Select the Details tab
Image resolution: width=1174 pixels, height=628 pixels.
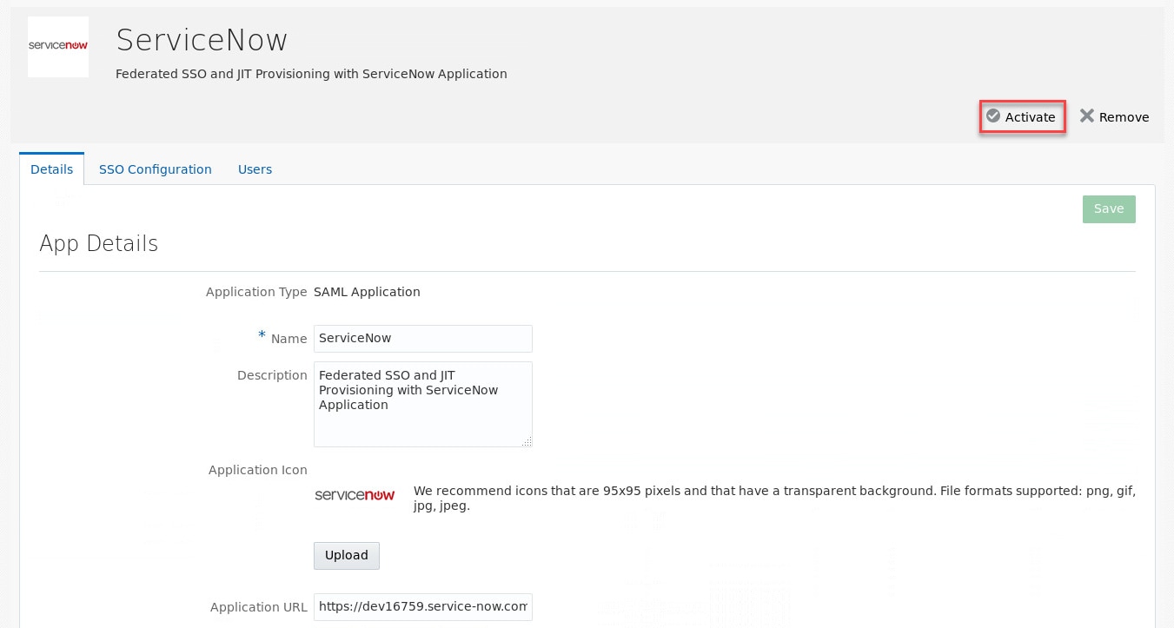tap(52, 169)
